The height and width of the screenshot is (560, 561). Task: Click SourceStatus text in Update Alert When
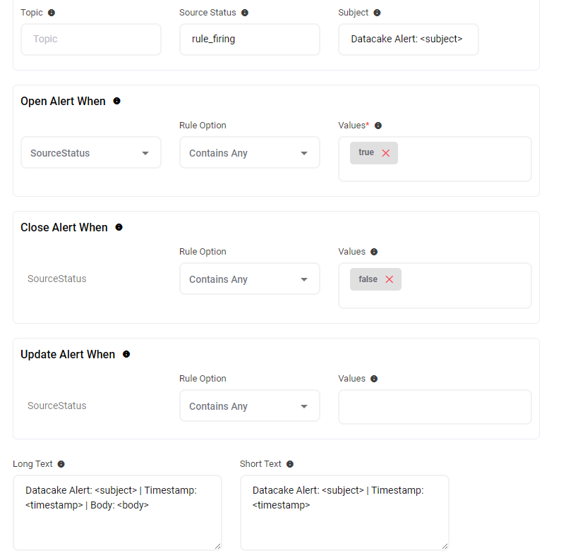57,406
